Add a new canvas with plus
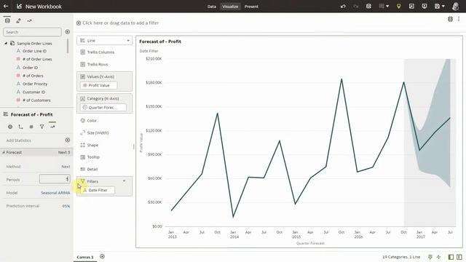Screen dimensions: 466x262 click(x=102, y=256)
